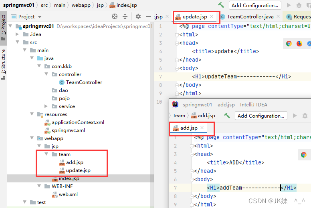Collapse the com.kkb package arrow
Image resolution: width=311 pixels, height=208 pixels.
[39, 66]
